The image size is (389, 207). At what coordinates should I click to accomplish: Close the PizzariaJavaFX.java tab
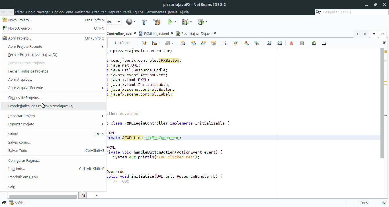(215, 33)
